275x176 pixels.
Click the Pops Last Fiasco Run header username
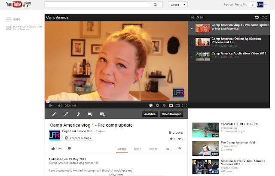(235, 5)
